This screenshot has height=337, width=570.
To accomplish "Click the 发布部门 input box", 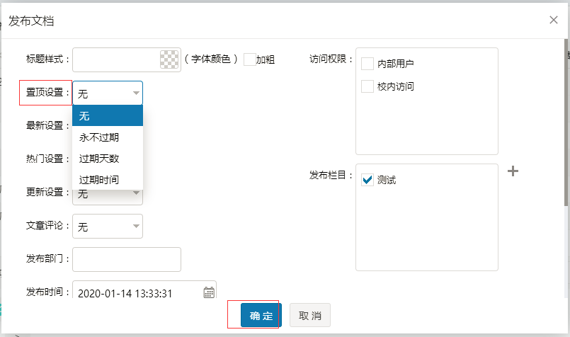I will tap(127, 259).
